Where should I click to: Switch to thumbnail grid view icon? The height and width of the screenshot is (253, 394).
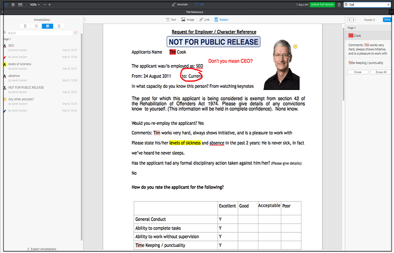click(13, 4)
